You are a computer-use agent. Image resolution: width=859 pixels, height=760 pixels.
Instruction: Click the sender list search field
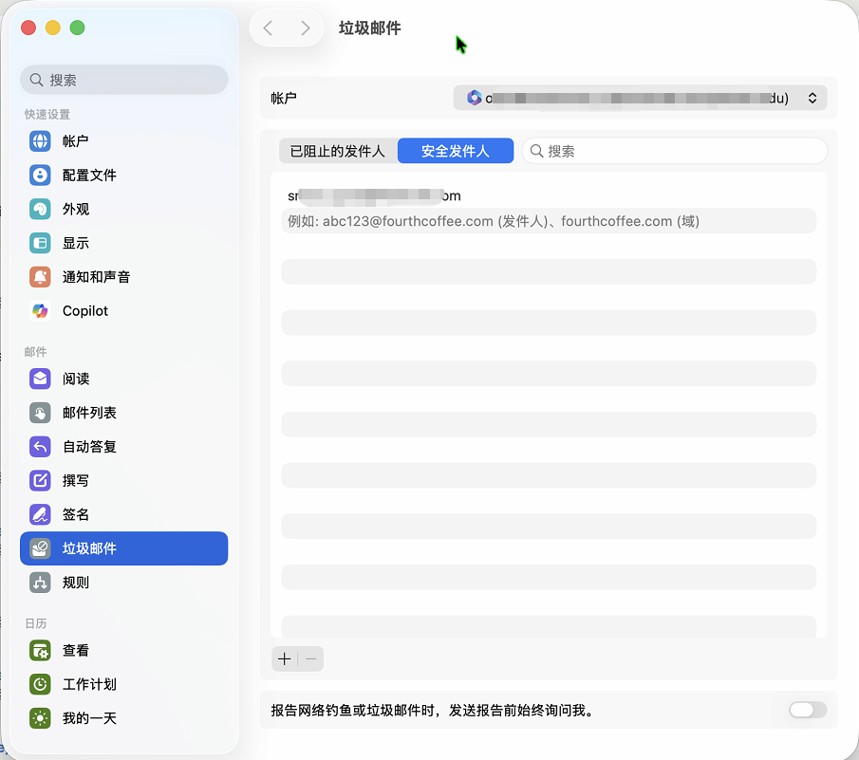tap(675, 151)
